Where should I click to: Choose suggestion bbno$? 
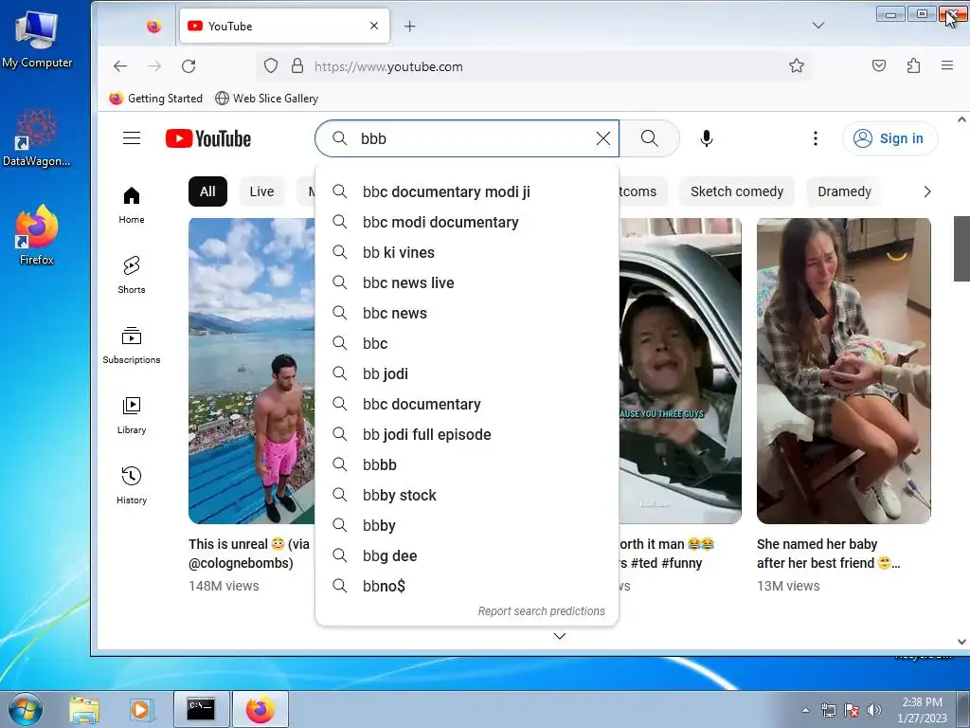[x=467, y=586]
